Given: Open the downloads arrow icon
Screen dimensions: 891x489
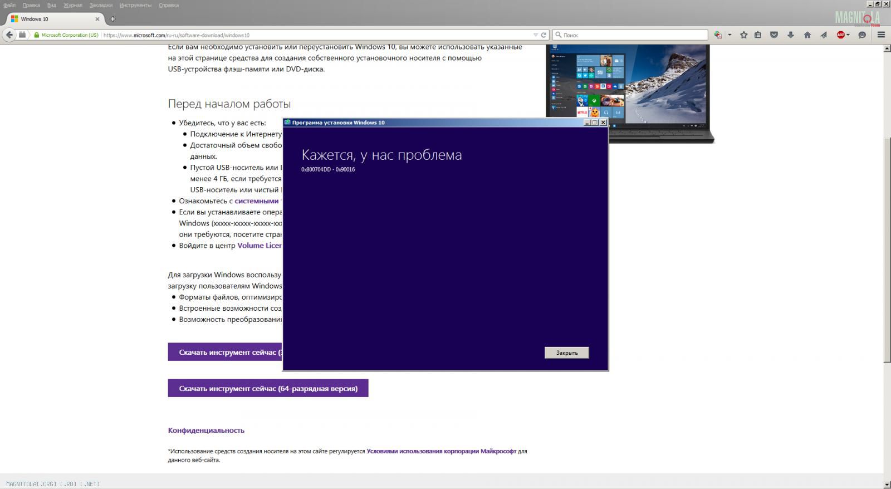Looking at the screenshot, I should [x=790, y=35].
